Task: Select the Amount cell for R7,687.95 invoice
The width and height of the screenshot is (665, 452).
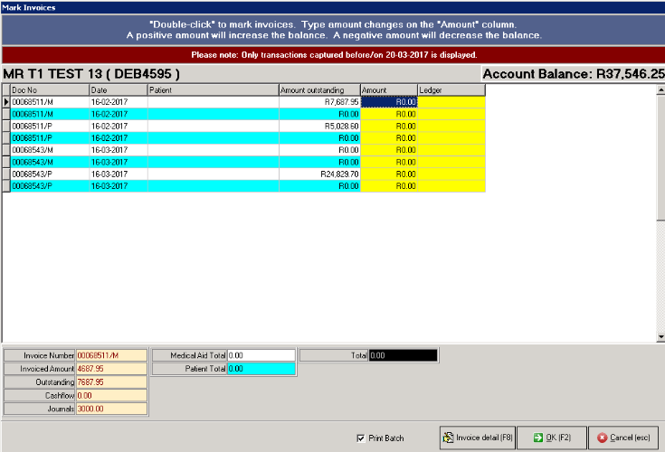Action: 389,103
